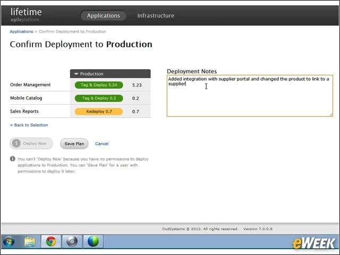Screen dimensions: 340x255
Task: Collapse the Production column header arrow
Action: click(76, 74)
